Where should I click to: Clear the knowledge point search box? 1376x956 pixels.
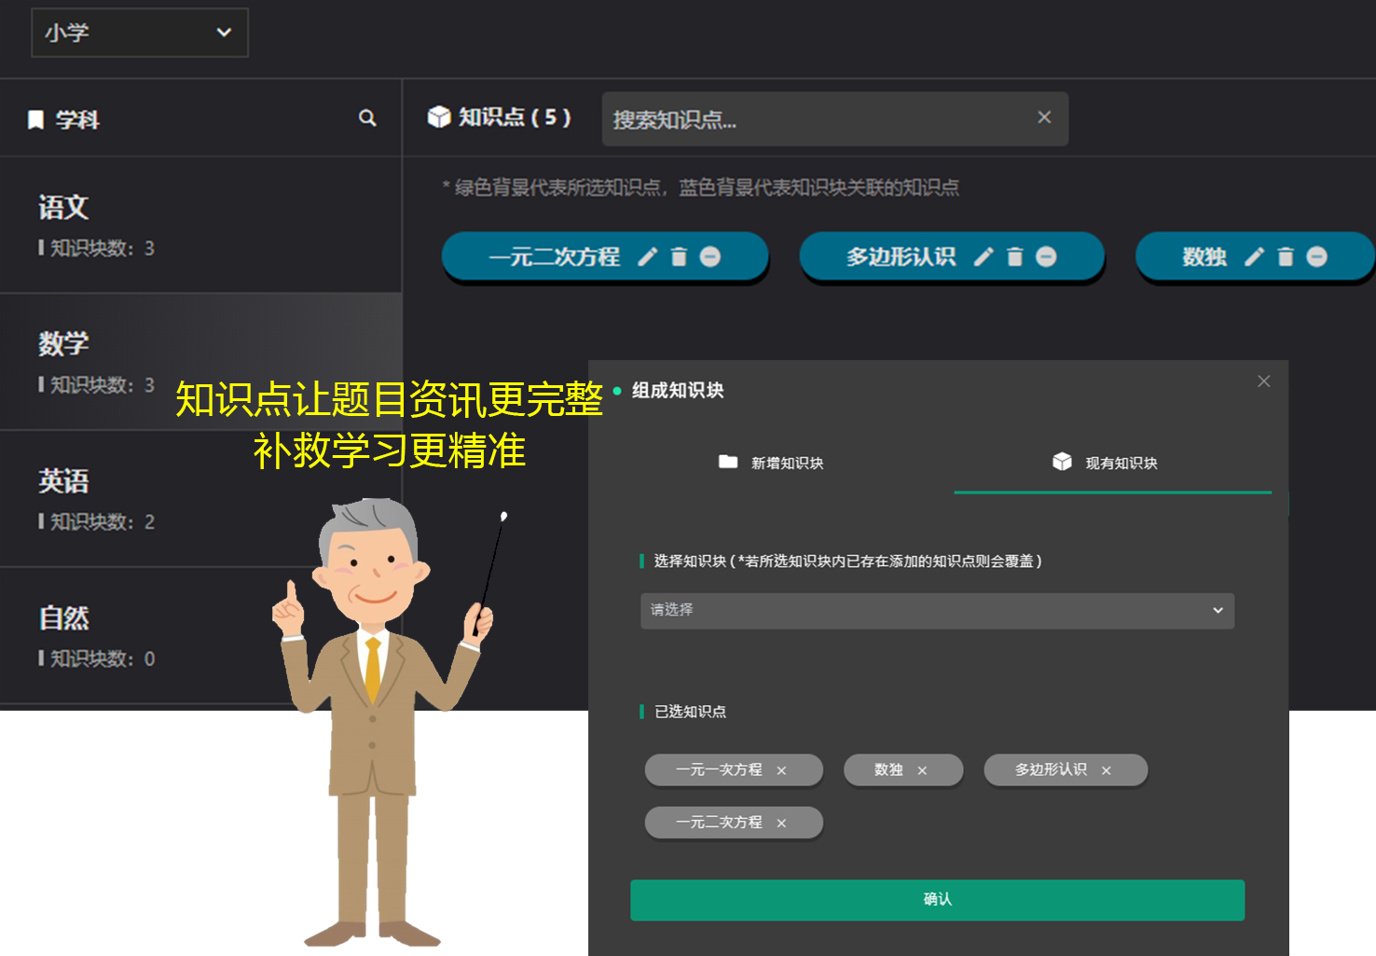1044,118
